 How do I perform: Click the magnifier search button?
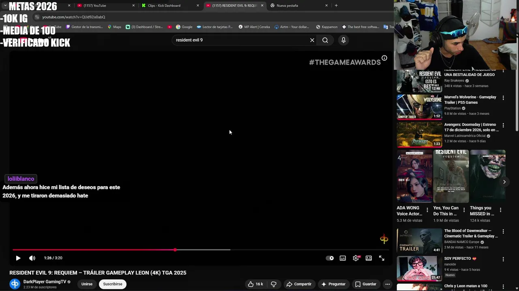[325, 40]
